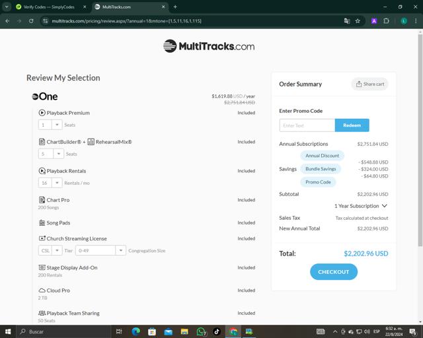The width and height of the screenshot is (423, 338).
Task: Switch to the Verify Codes SimplyCodes tab
Action: [50, 7]
